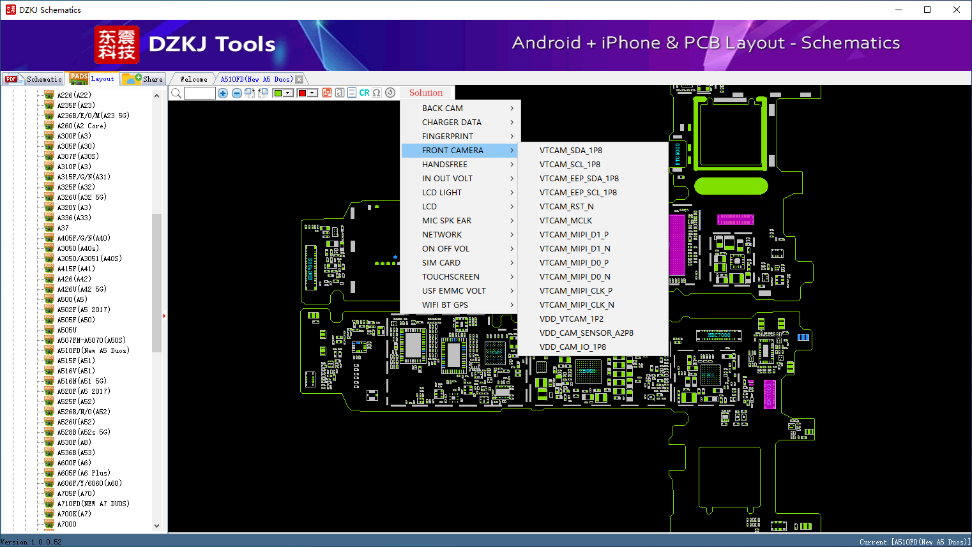Rotate the board layout clockwise
This screenshot has width=972, height=547.
[x=250, y=93]
